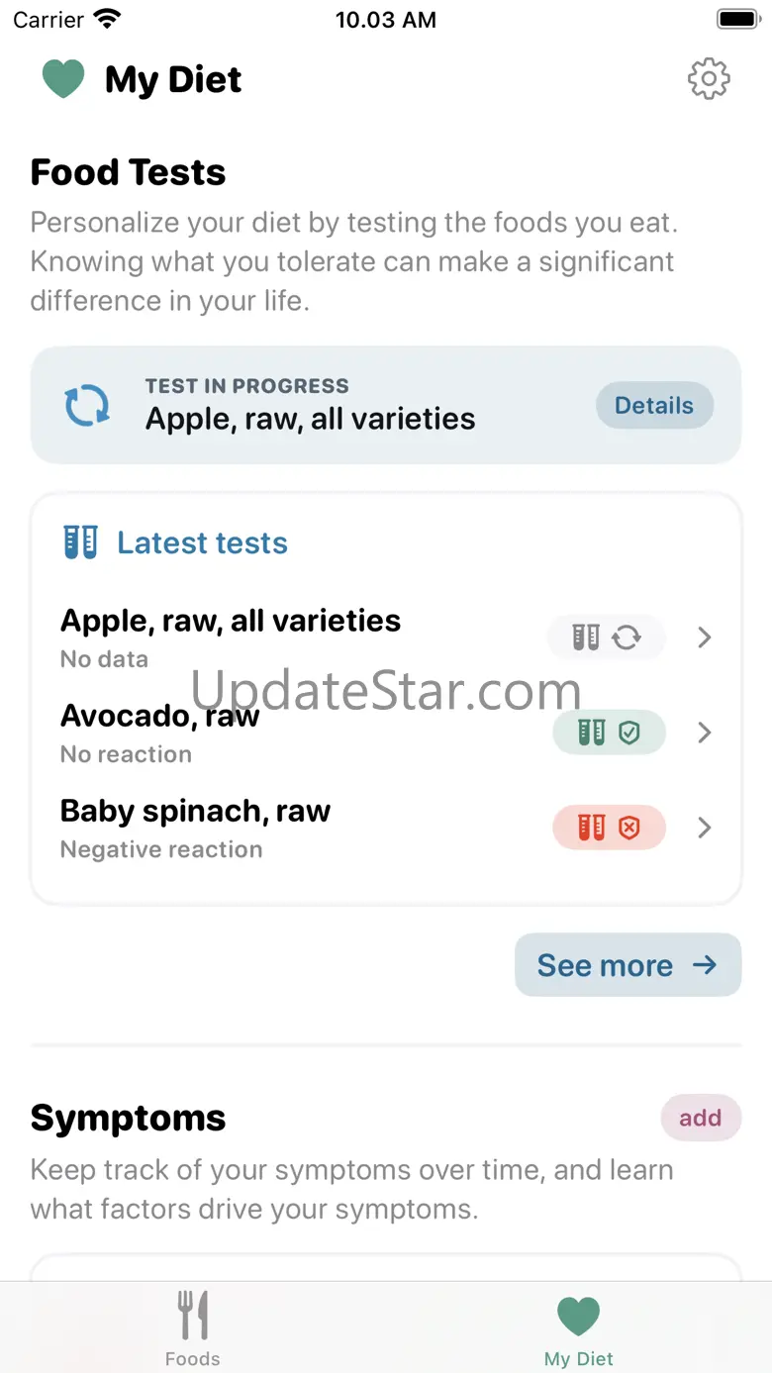772x1373 pixels.
Task: Tap the red negative-reaction badge for Baby spinach
Action: [609, 828]
